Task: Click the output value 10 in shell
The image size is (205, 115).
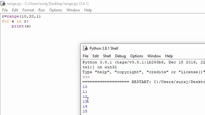Action: coord(85,87)
